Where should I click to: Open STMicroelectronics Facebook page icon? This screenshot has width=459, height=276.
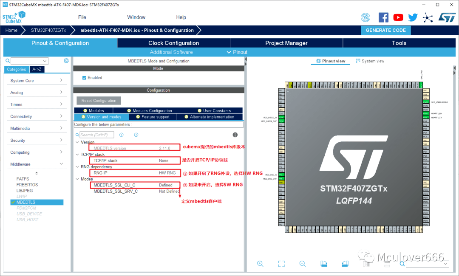383,17
